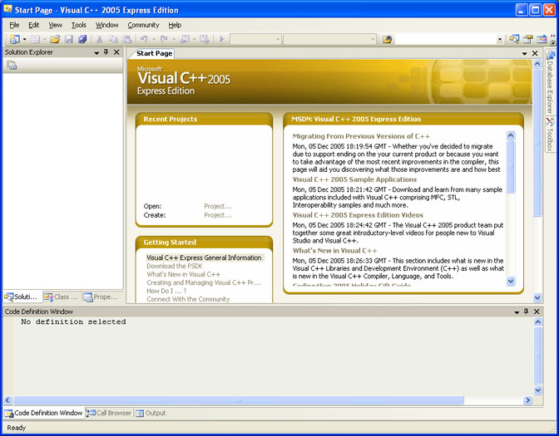Switch to the Property Manager tab
This screenshot has width=559, height=436.
(101, 296)
